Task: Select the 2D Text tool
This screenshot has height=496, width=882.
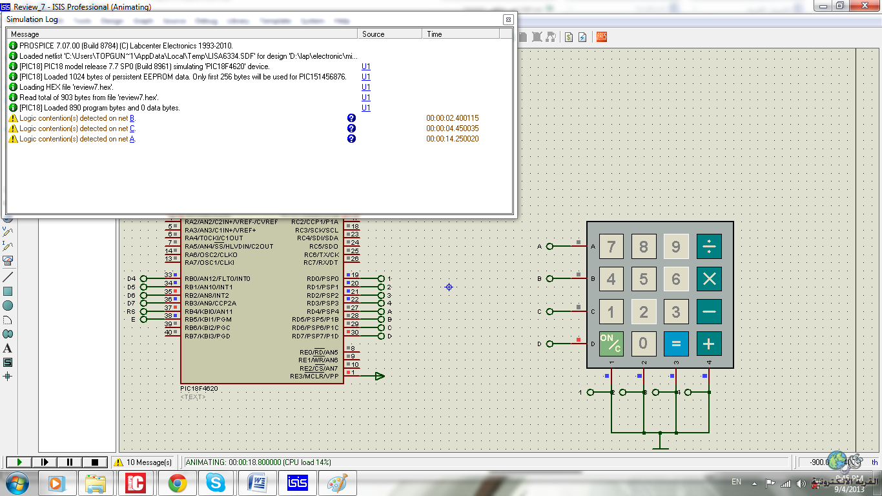Action: pos(8,348)
